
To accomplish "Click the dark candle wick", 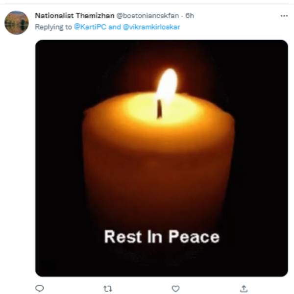I will pyautogui.click(x=159, y=109).
